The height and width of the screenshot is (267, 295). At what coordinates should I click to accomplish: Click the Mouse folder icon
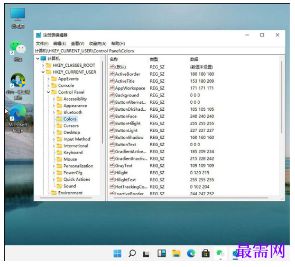coord(59,159)
